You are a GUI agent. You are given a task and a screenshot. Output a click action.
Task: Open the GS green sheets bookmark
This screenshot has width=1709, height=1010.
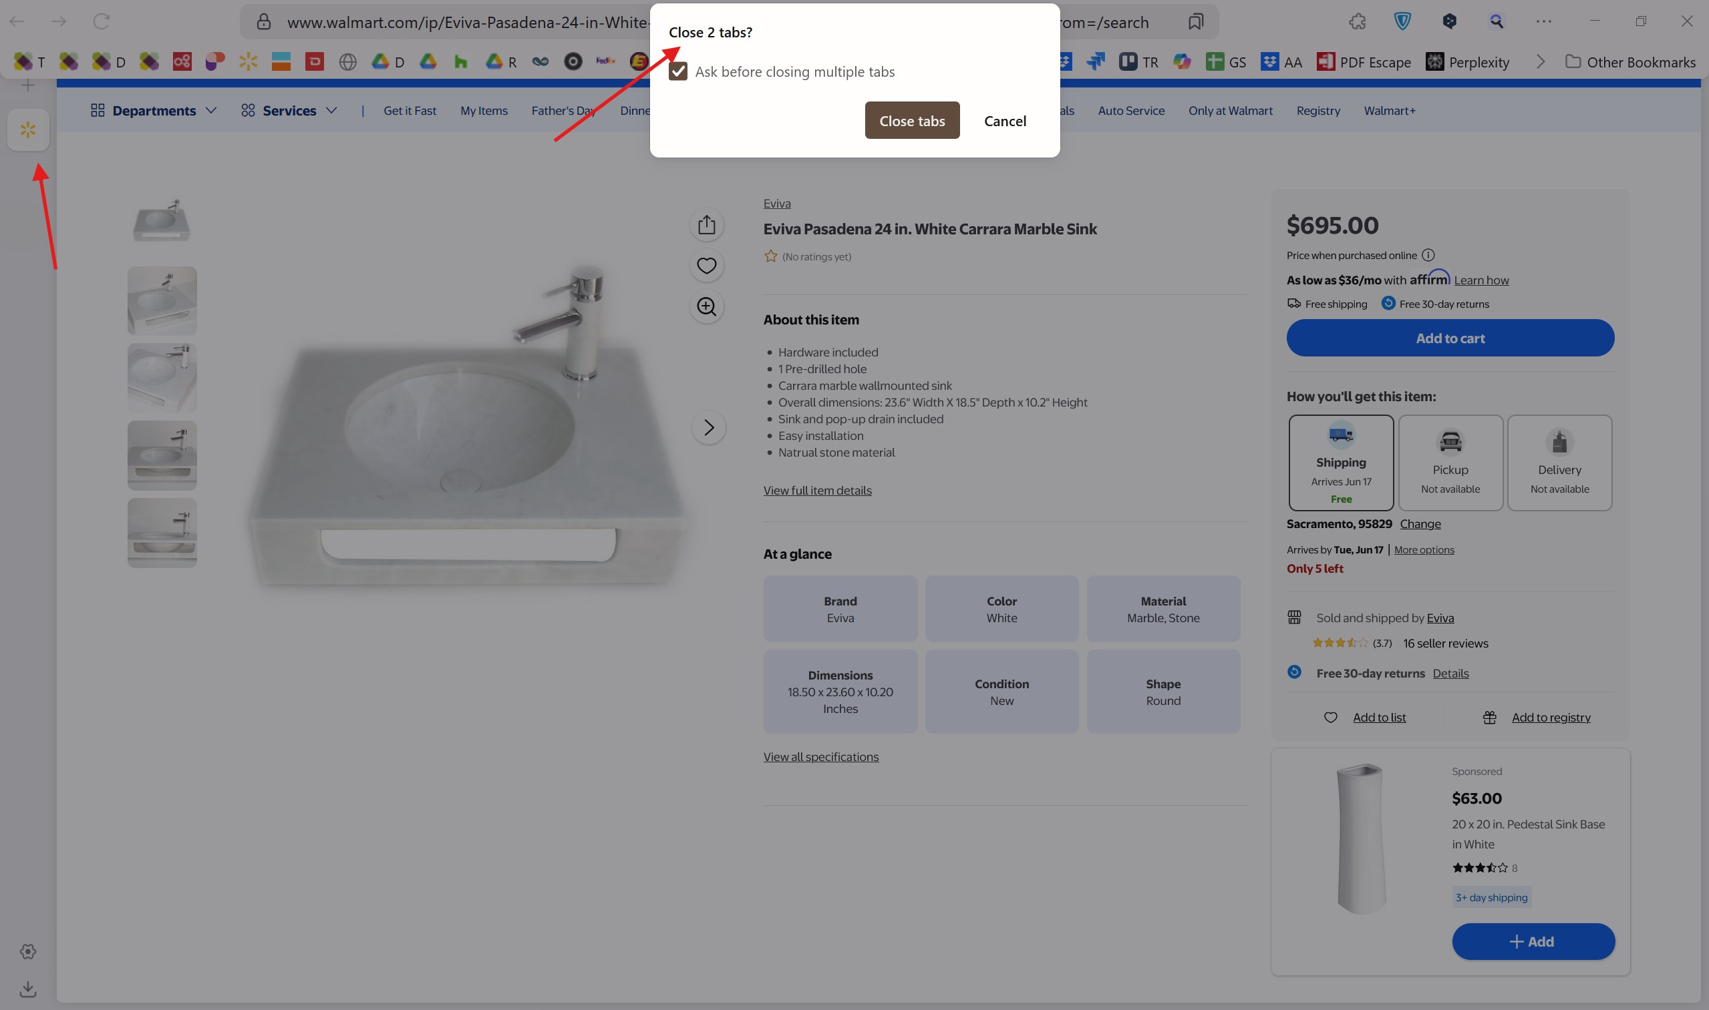pos(1225,62)
